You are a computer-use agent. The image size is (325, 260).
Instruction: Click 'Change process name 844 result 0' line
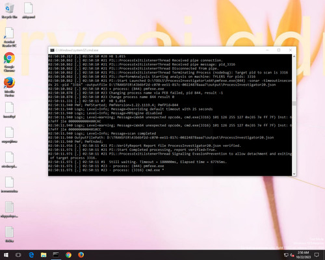pos(111,97)
